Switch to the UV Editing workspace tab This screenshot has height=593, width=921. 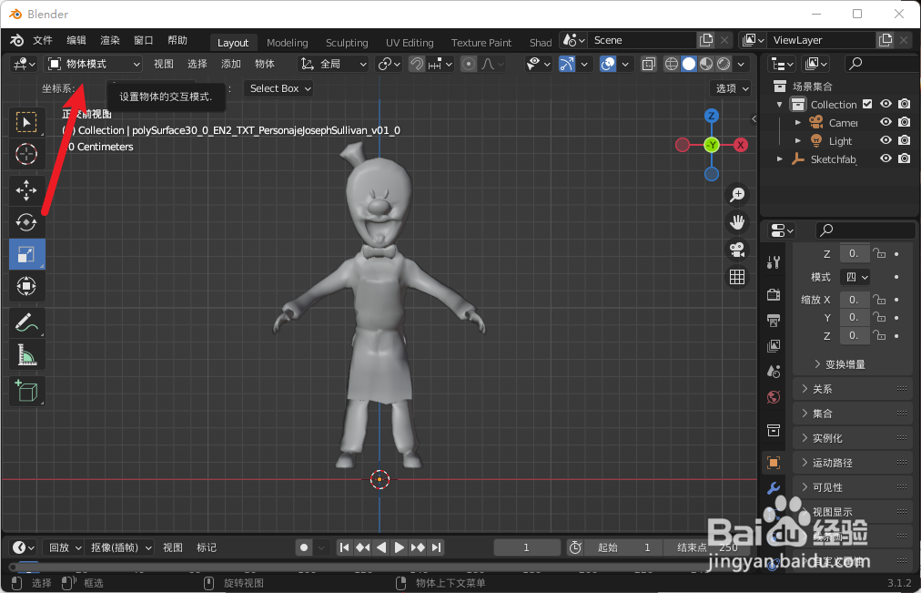coord(410,42)
